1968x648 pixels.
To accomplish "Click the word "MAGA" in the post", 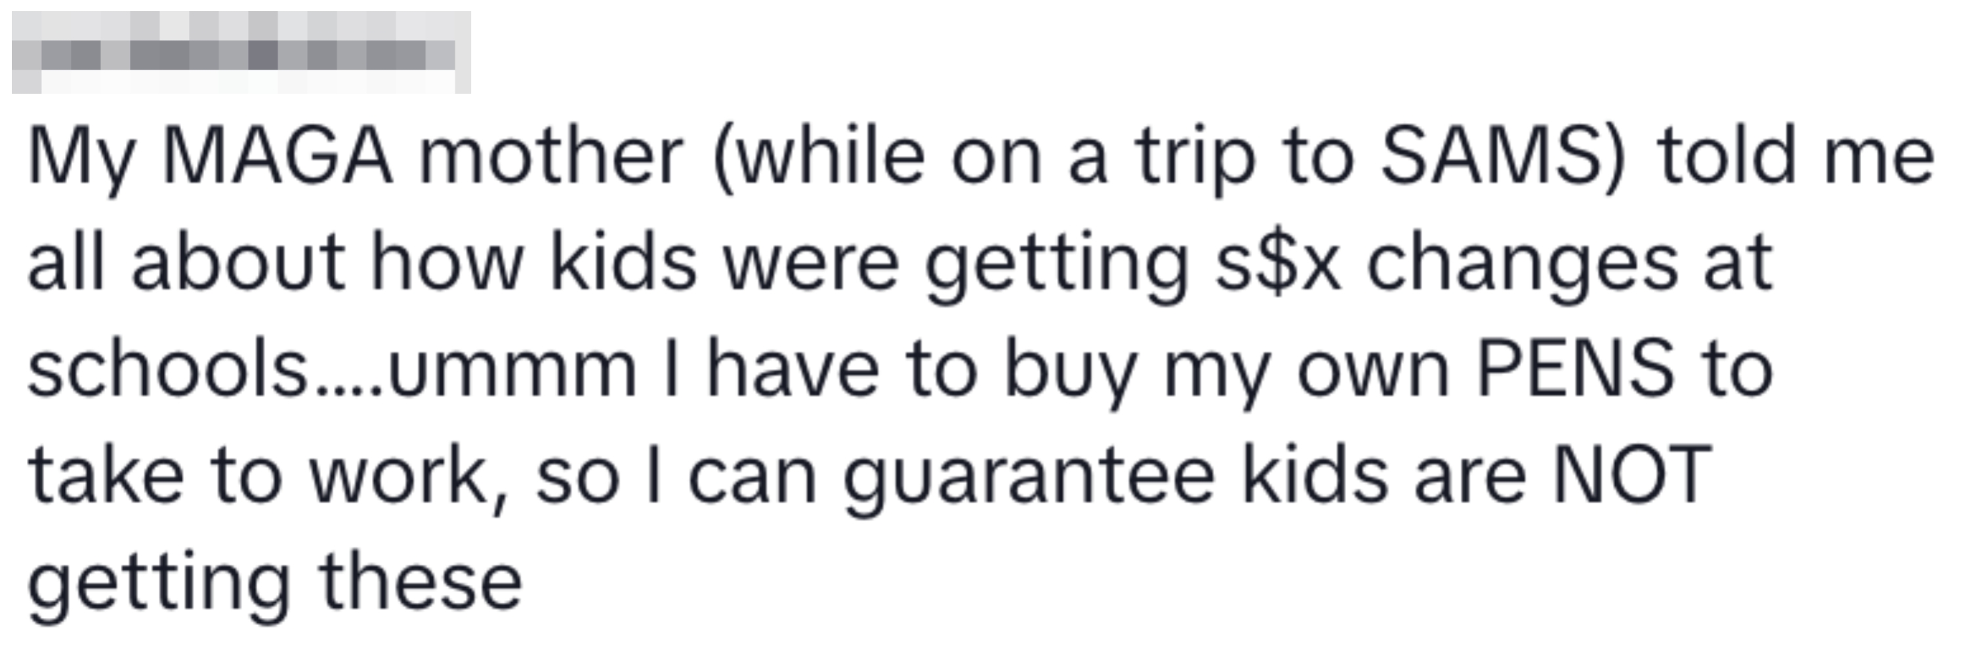I will (x=277, y=157).
